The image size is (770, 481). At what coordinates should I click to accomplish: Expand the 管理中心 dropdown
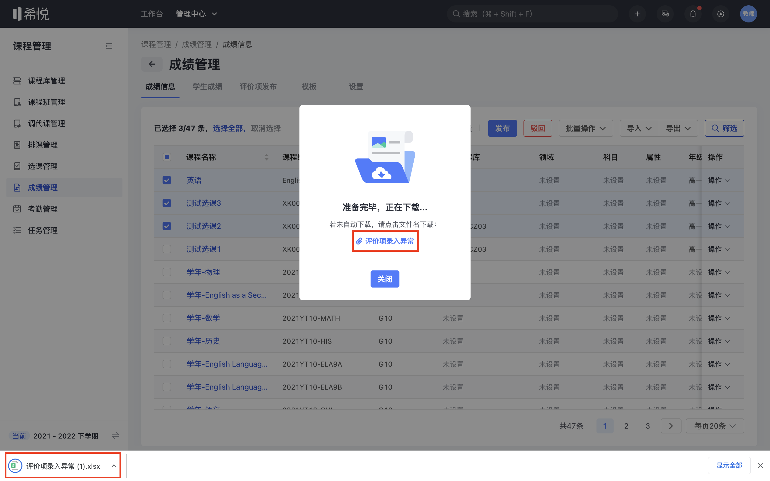tap(196, 14)
